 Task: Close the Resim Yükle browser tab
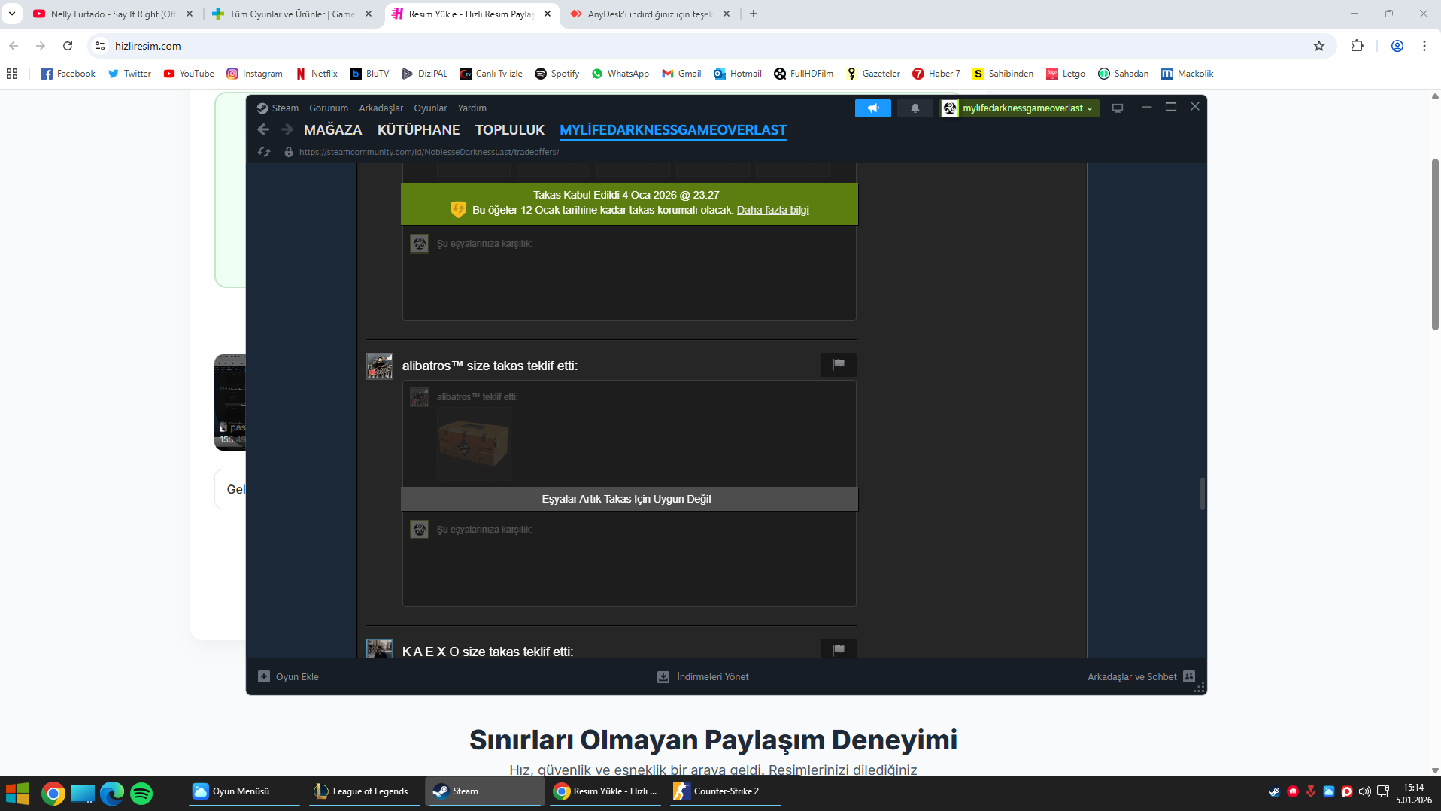tap(548, 14)
